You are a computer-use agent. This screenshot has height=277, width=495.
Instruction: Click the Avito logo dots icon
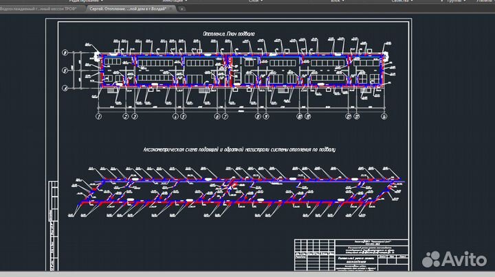point(431,259)
